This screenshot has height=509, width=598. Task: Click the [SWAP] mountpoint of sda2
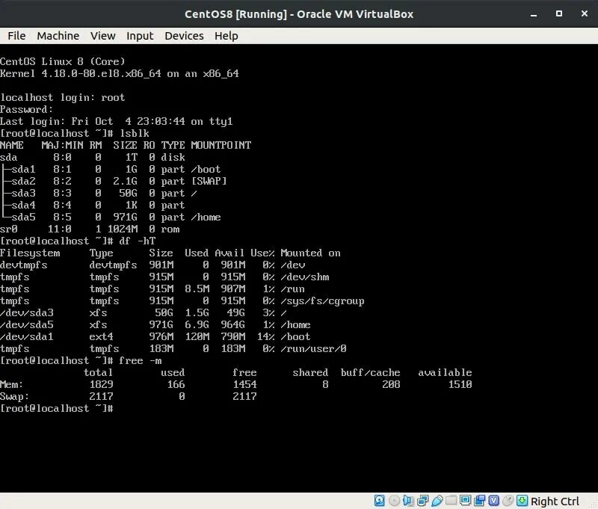pos(209,181)
